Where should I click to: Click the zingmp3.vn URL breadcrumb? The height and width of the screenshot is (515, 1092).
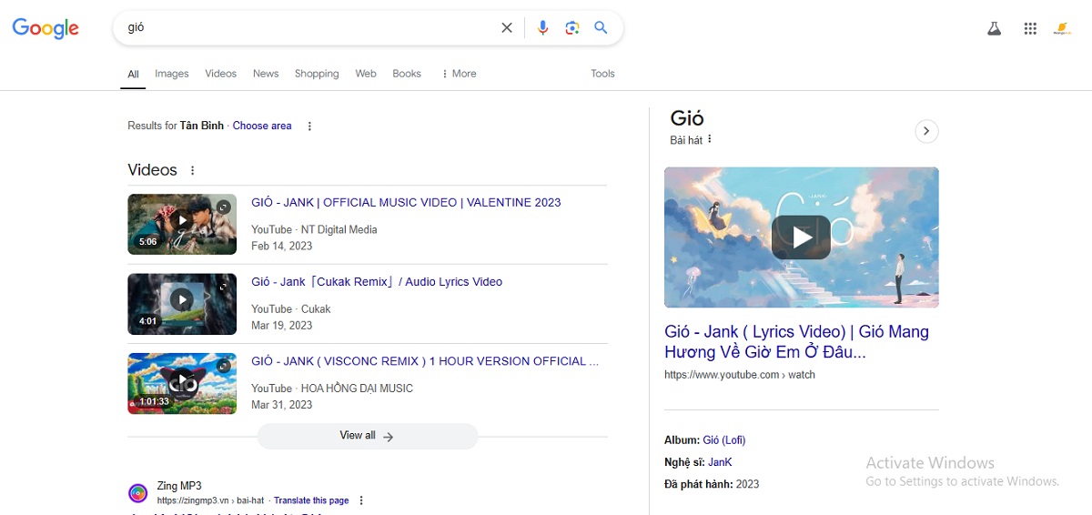tap(211, 500)
